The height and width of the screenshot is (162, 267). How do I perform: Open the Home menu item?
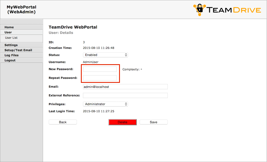[x=21, y=27]
